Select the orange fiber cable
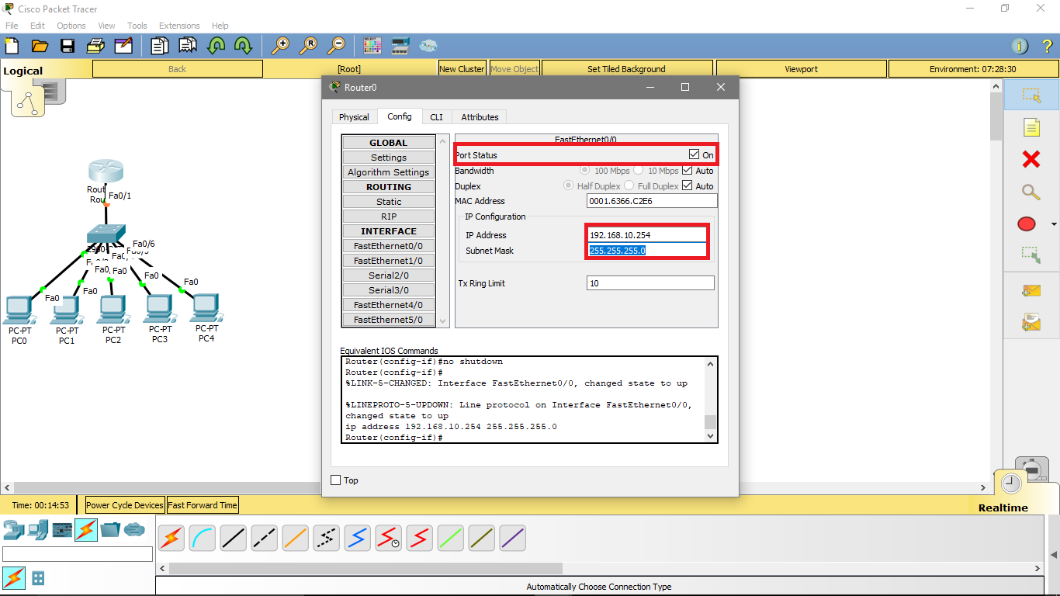This screenshot has width=1060, height=596. 296,538
